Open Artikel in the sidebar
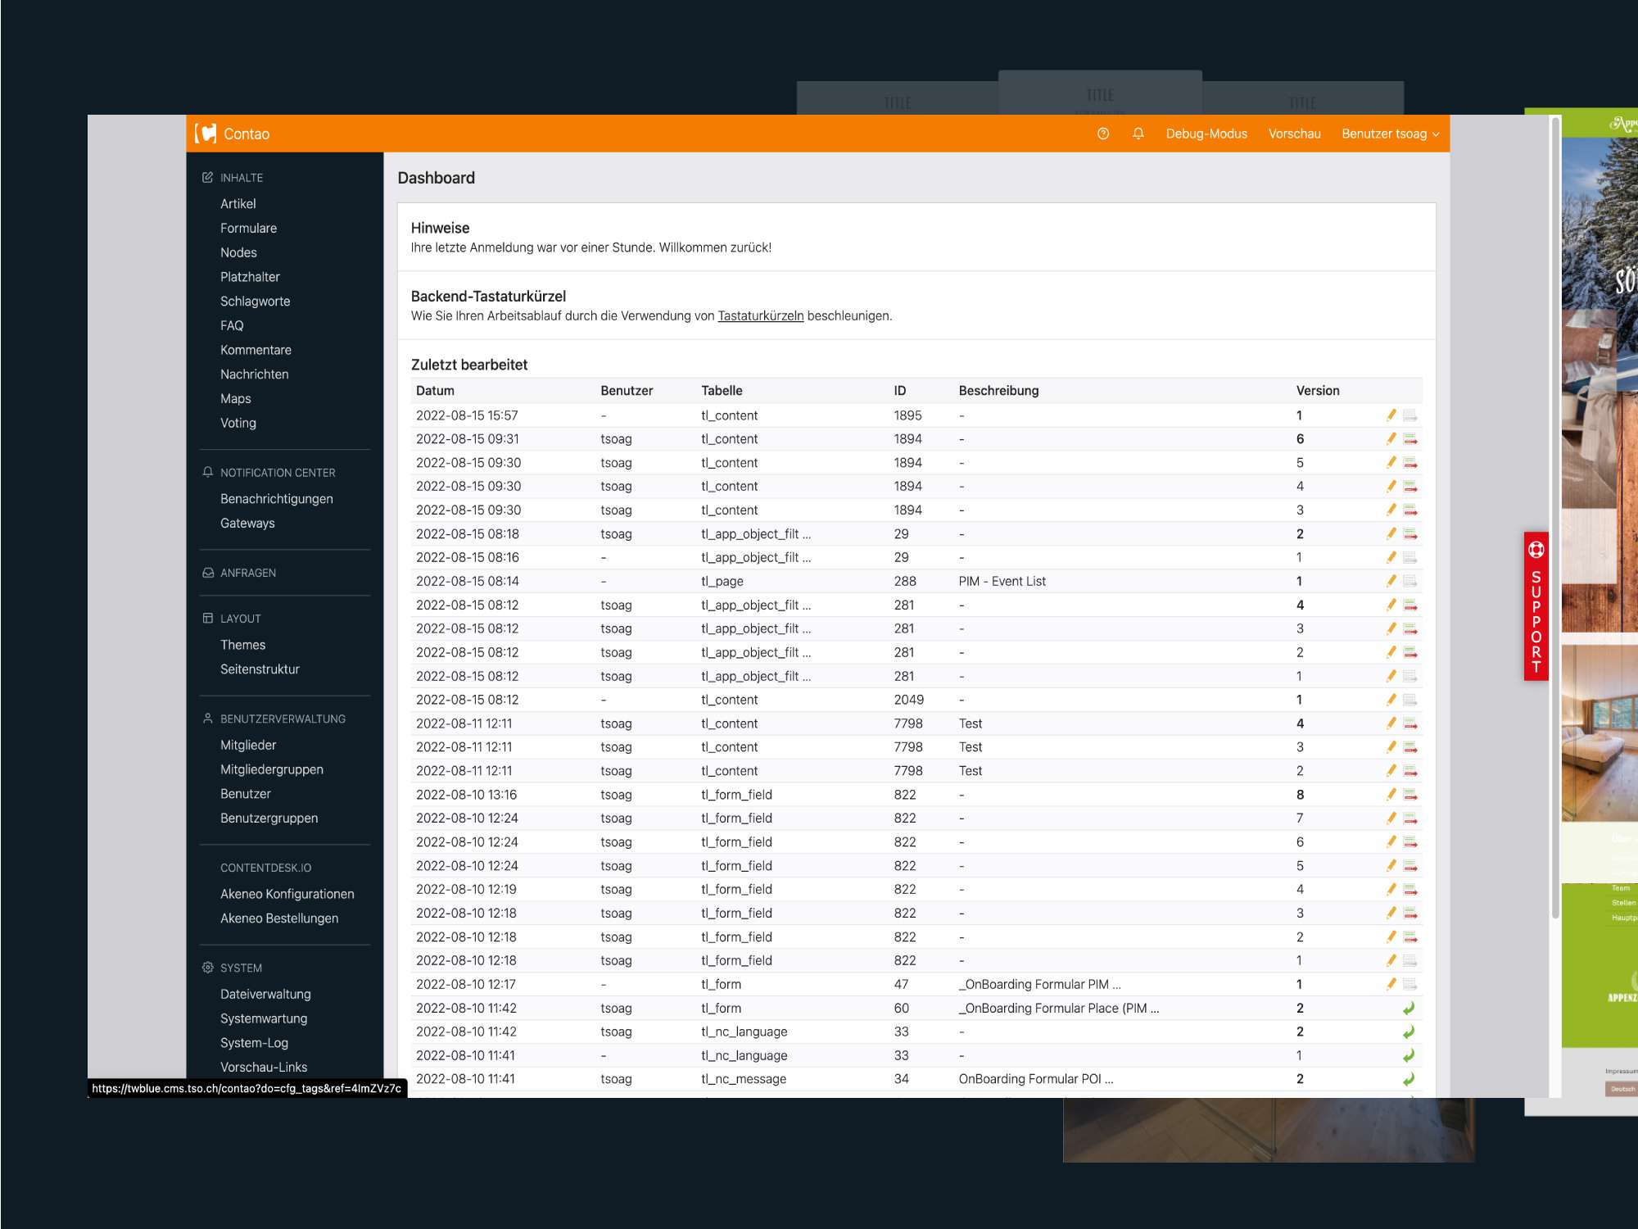Screen dimensions: 1638x1229 tap(238, 204)
